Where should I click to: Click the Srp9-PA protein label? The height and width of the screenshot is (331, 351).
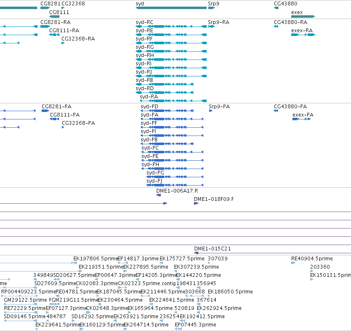pos(219,107)
